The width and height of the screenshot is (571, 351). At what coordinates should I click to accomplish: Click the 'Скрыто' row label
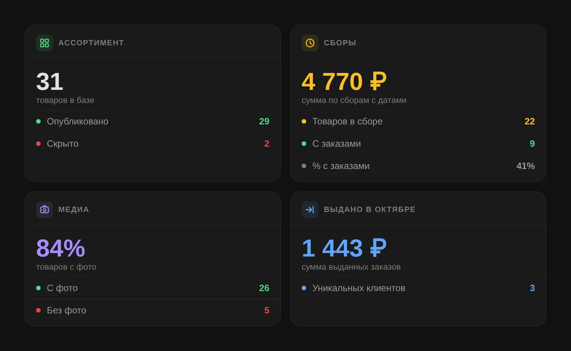63,144
